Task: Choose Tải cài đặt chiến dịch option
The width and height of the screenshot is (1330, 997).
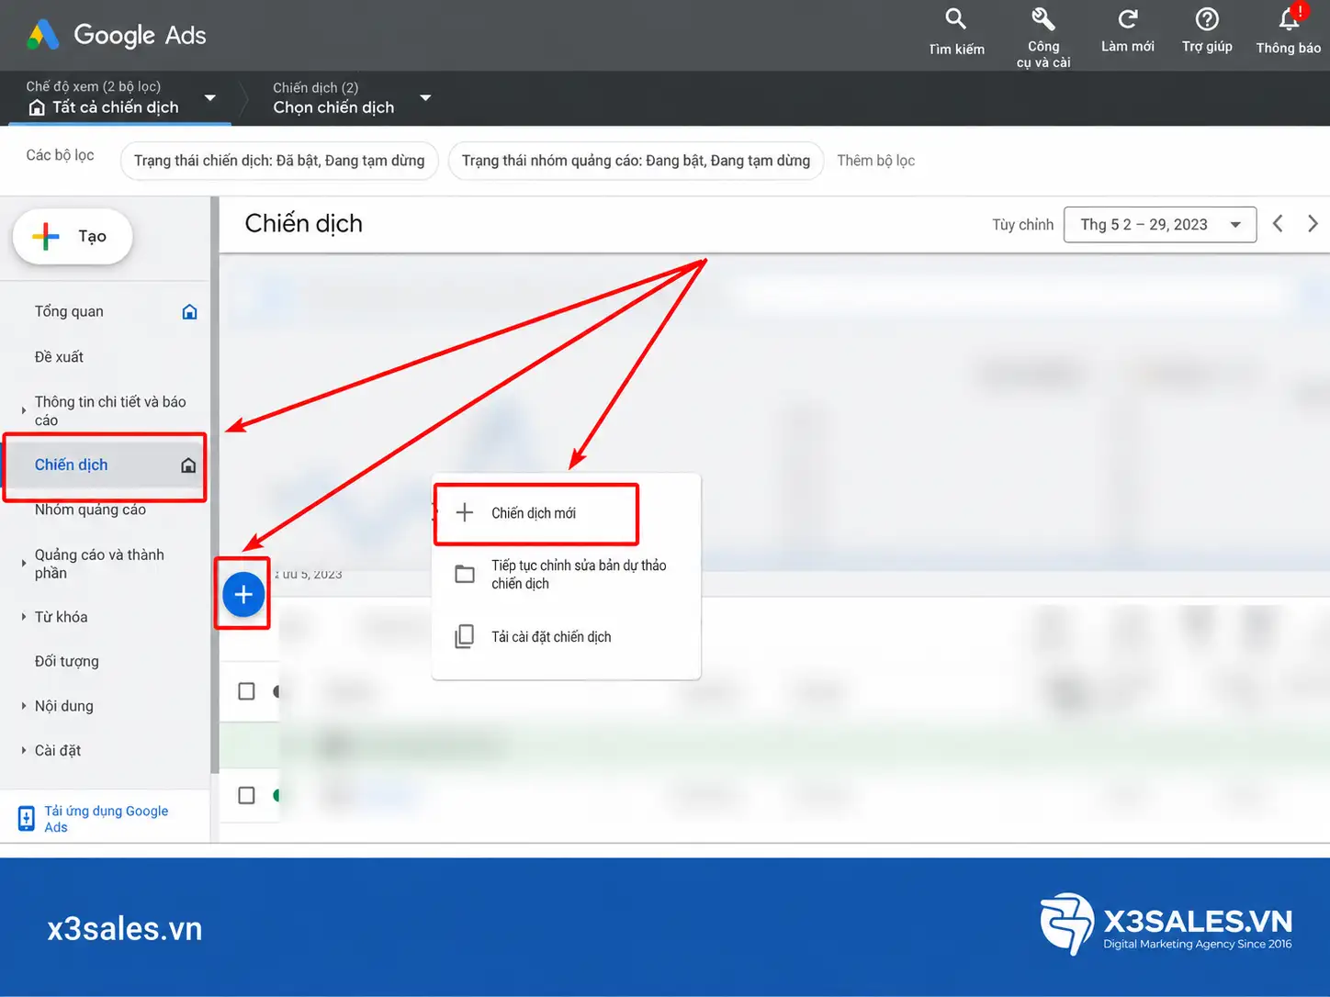Action: (566, 637)
